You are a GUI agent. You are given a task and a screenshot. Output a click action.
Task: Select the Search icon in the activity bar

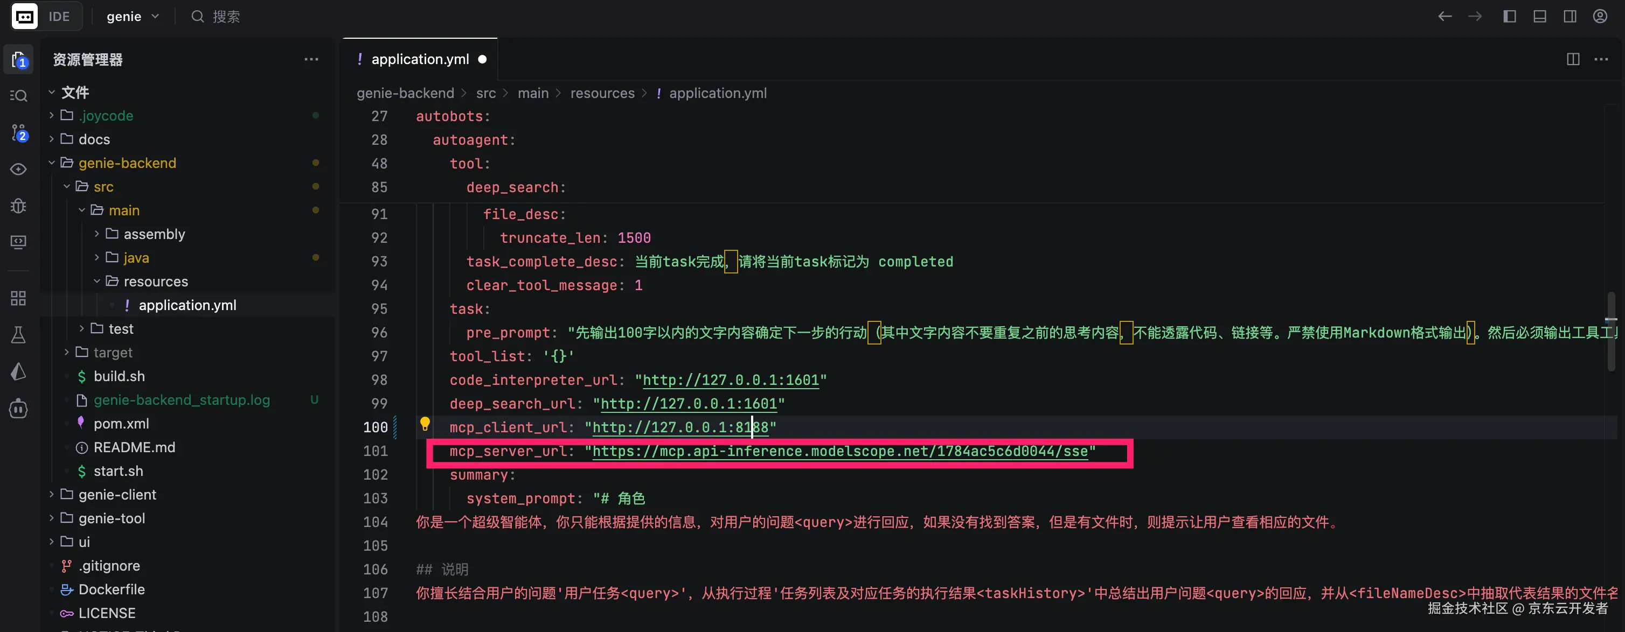pyautogui.click(x=18, y=95)
